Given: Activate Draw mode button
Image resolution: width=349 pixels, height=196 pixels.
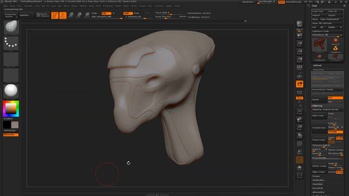Looking at the screenshot, I should coord(63,15).
